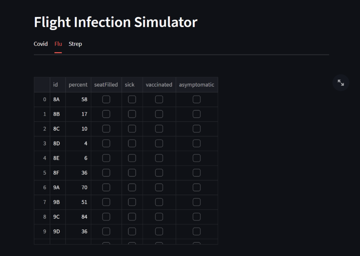
Task: Toggle asymptomatic for seat 8F
Action: (197, 173)
